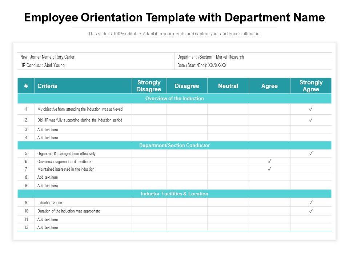Click the Department Market Research field

[210, 57]
